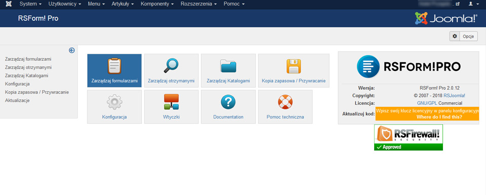Open the Konfiguracja tile label

tap(114, 117)
